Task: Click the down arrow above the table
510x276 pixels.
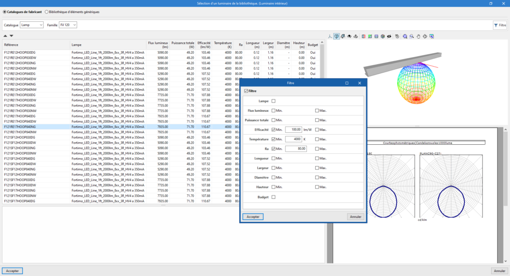Action: [x=11, y=36]
